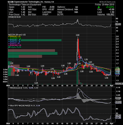123x125 pixels.
Task: Click the Options: label
Action: coord(61,7)
